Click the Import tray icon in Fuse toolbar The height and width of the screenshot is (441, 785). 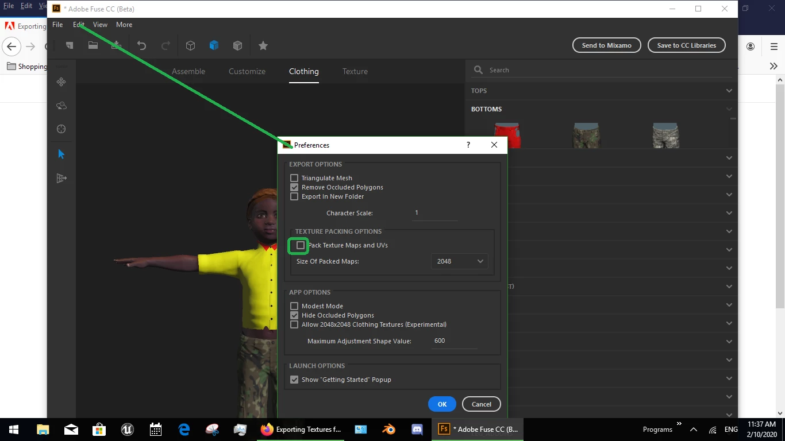[x=116, y=45]
